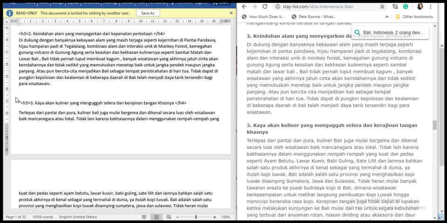Click the zoom out minus button
This screenshot has height=223, width=447.
(177, 217)
